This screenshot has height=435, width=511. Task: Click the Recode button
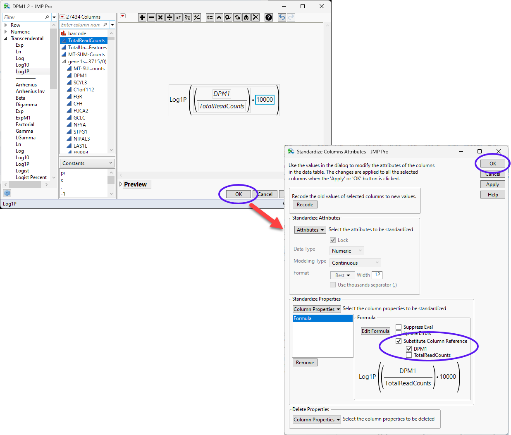(x=305, y=205)
